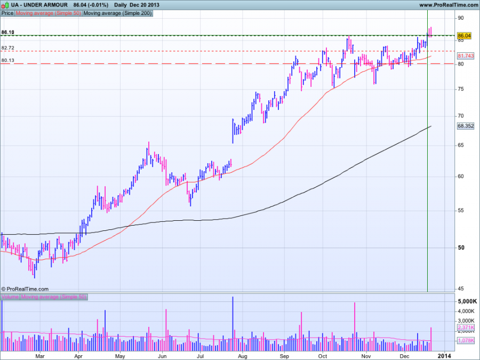Click the Moving average (Simple 200) legend label

[117, 13]
